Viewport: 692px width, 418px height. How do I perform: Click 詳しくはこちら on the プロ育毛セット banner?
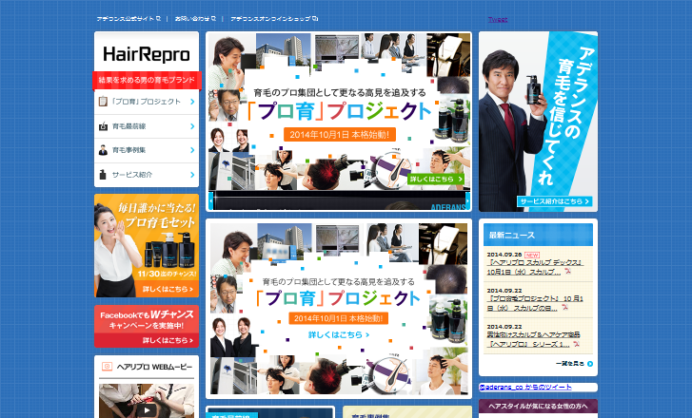168,289
